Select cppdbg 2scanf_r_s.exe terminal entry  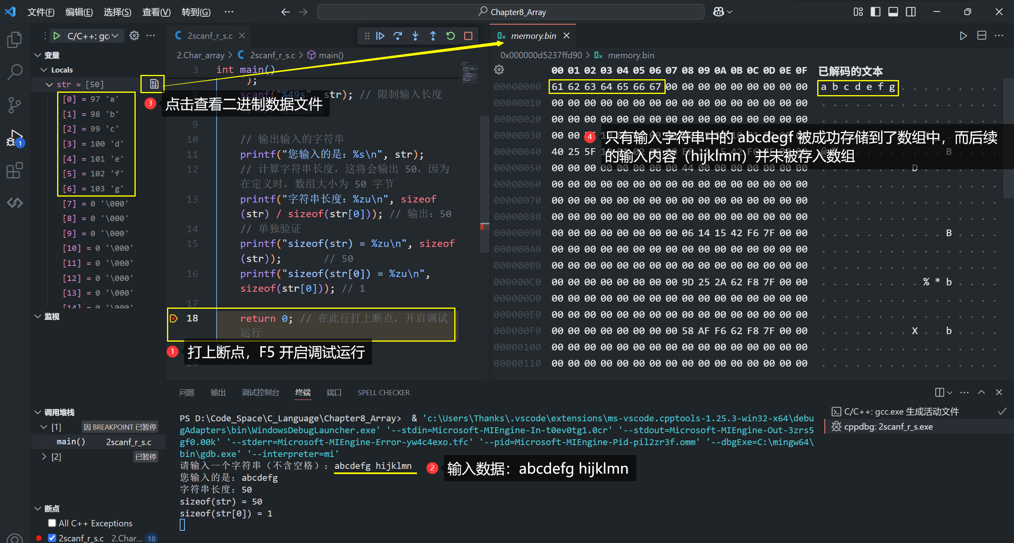(x=888, y=427)
